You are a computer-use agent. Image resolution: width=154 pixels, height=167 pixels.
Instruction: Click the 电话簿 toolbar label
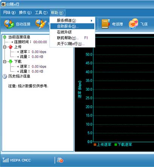pyautogui.click(x=117, y=24)
